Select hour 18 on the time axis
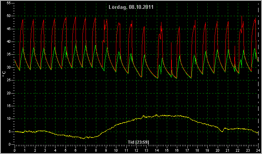Viewport: 262px width, 154px height. [x=197, y=151]
